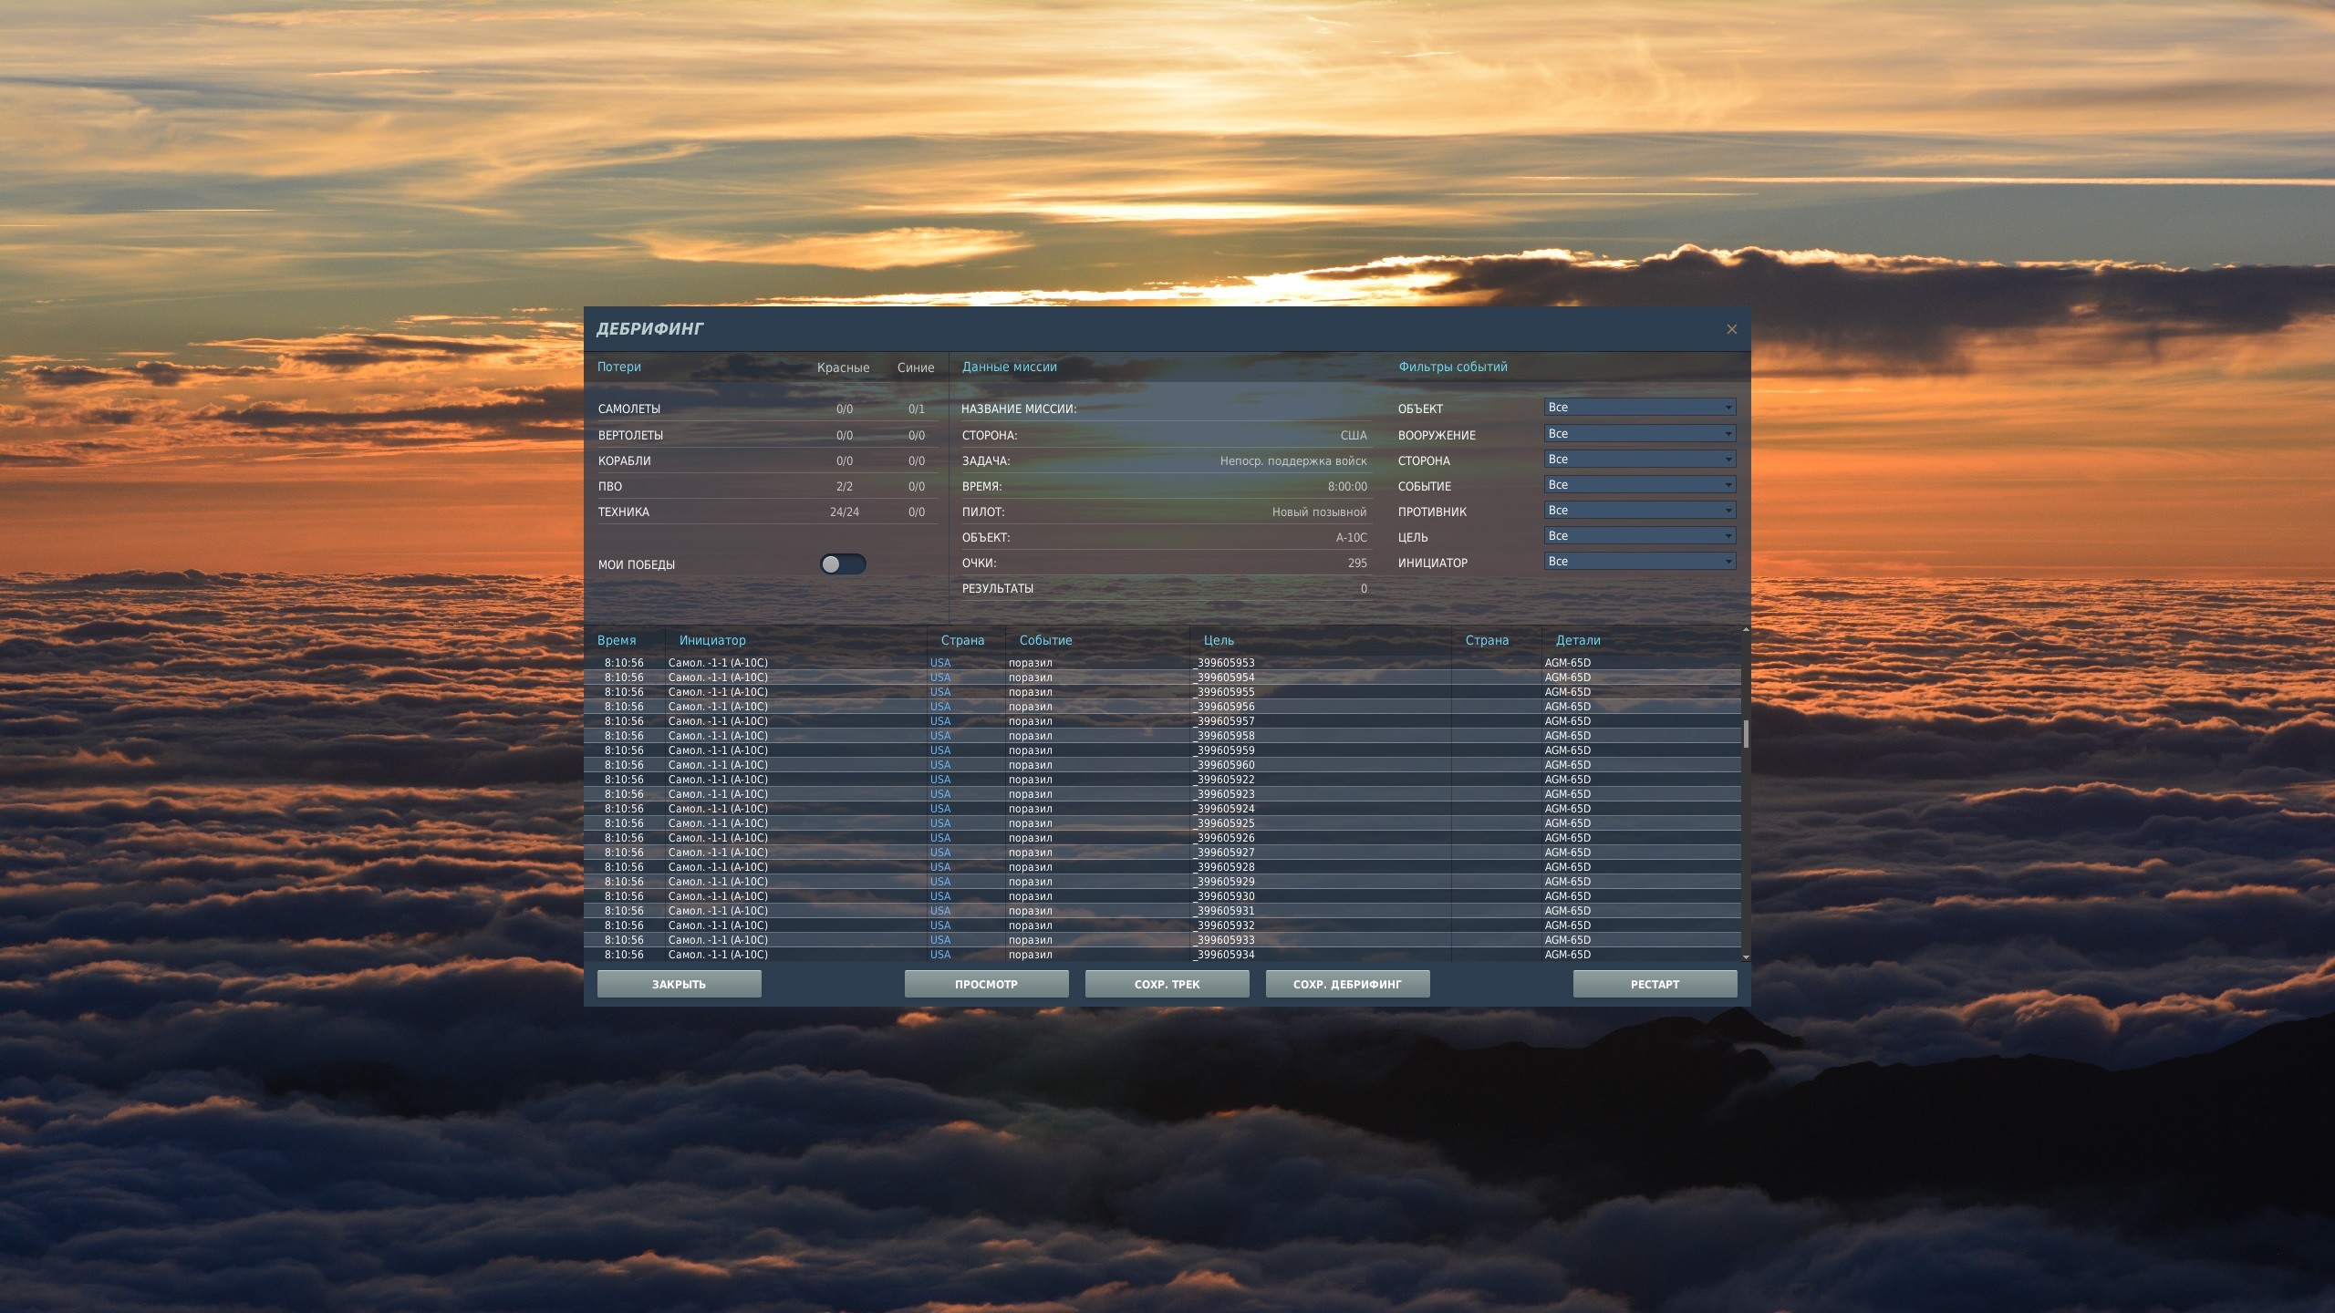This screenshot has height=1313, width=2335.
Task: Select event row with target _399605932
Action: pos(1162,925)
